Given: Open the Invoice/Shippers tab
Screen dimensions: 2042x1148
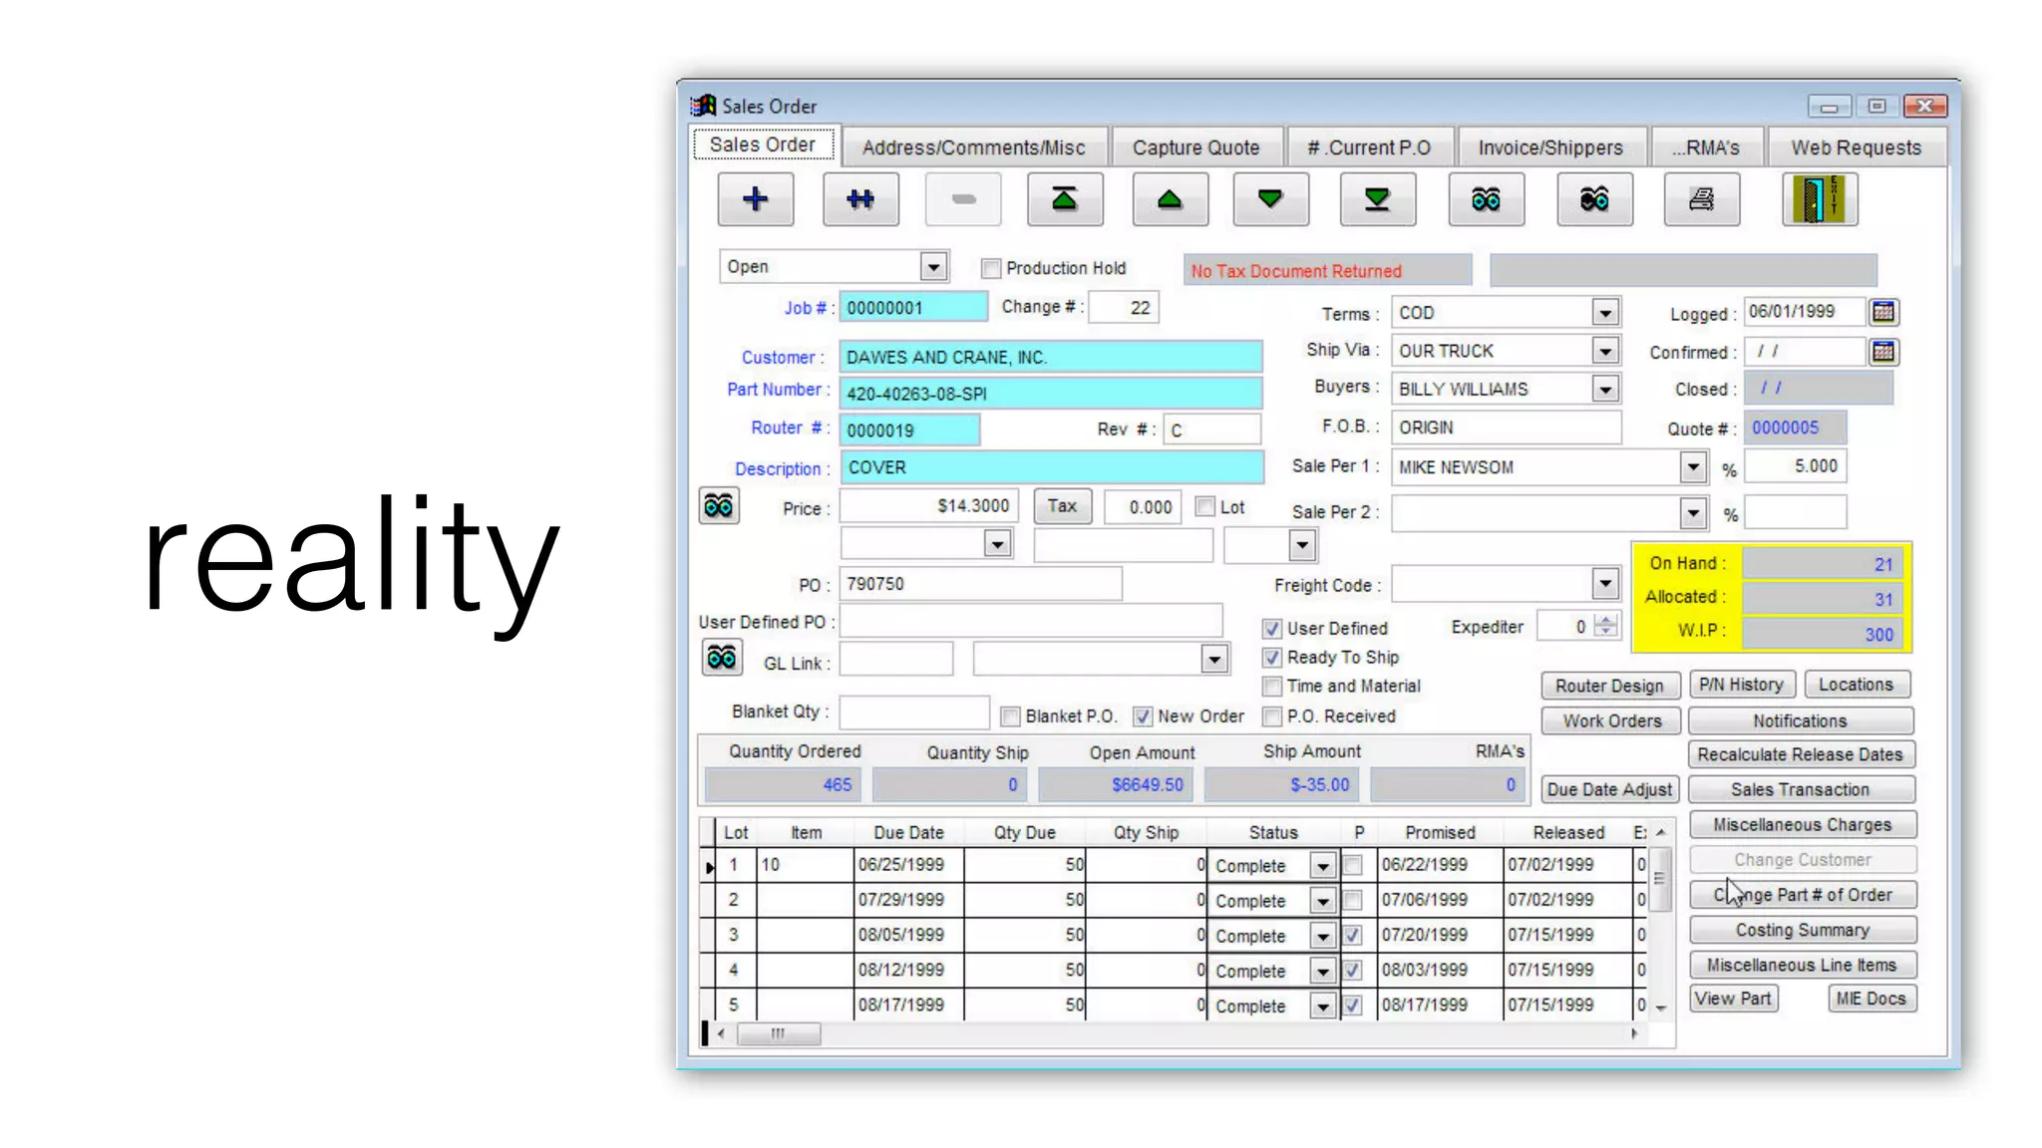Looking at the screenshot, I should [x=1549, y=147].
